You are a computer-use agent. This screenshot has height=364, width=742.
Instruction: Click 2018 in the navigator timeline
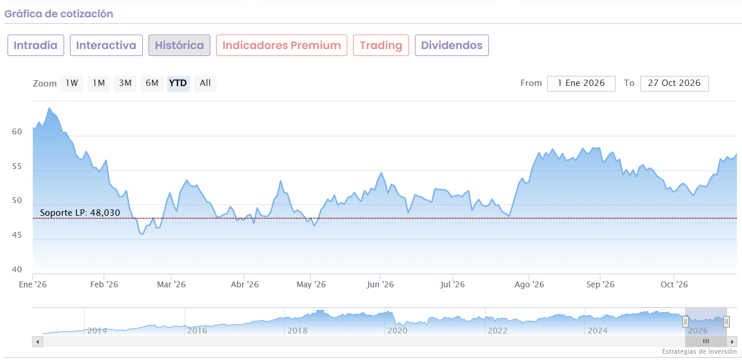pos(297,331)
